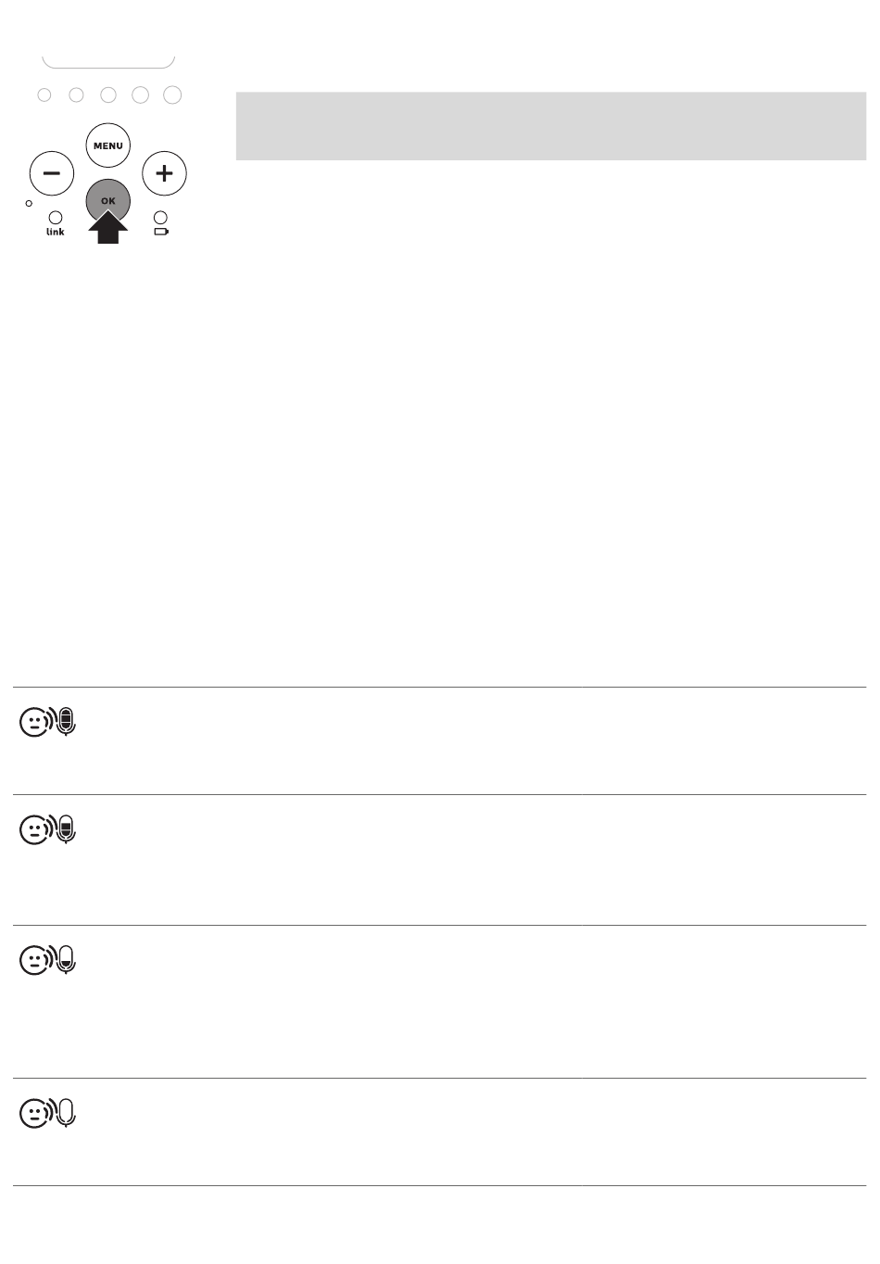Click the grey OK button
The image size is (880, 1264).
108,200
